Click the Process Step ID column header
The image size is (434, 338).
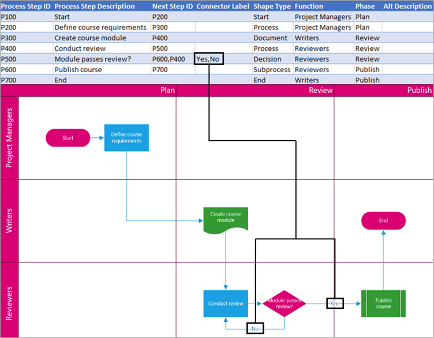26,6
